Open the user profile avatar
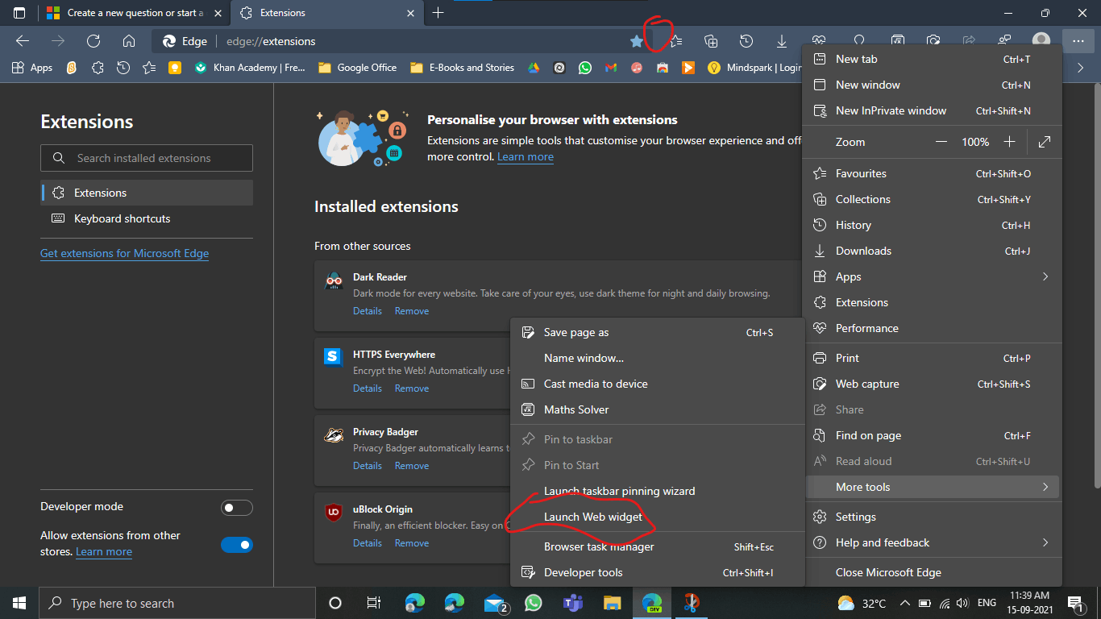This screenshot has width=1101, height=619. point(1041,40)
